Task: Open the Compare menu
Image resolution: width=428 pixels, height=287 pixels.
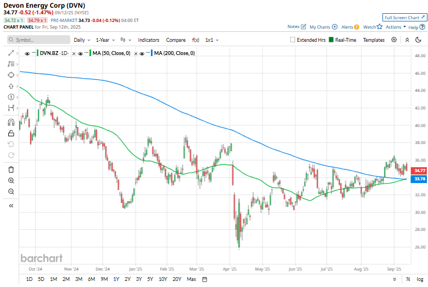Action: pyautogui.click(x=176, y=40)
